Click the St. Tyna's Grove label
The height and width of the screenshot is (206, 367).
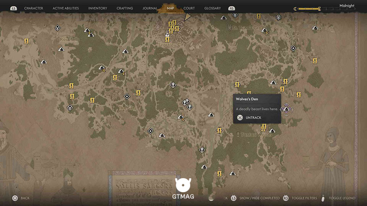click(x=248, y=28)
